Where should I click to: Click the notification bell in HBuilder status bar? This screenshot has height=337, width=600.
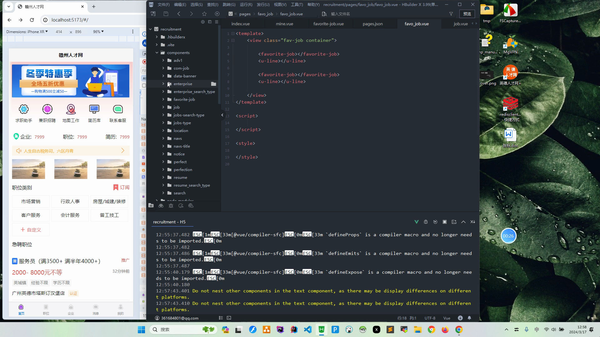[469, 318]
